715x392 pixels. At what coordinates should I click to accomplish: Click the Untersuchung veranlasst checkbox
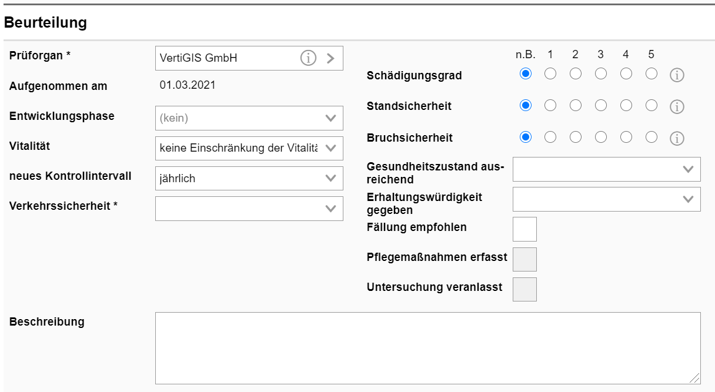[524, 289]
